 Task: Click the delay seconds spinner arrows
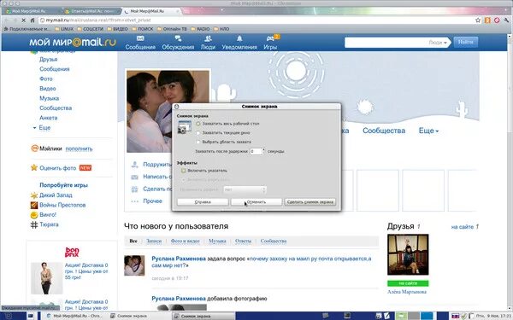(x=263, y=151)
